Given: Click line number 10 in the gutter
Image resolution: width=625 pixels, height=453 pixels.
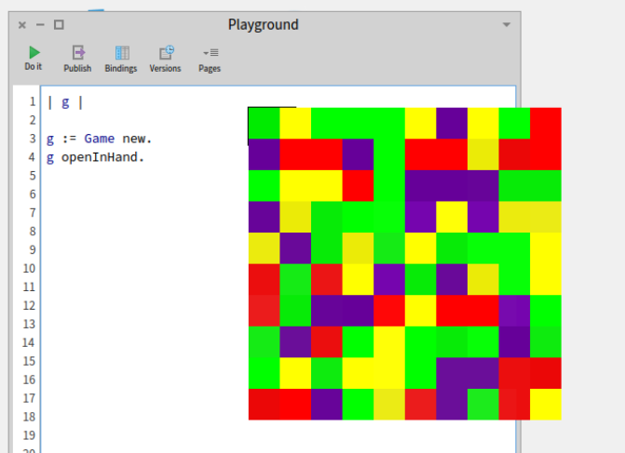Looking at the screenshot, I should 29,269.
